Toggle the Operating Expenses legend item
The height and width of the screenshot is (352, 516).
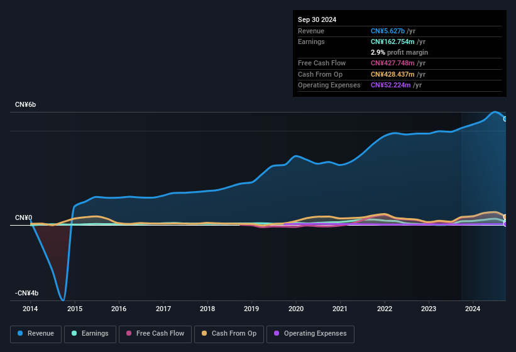click(x=310, y=334)
